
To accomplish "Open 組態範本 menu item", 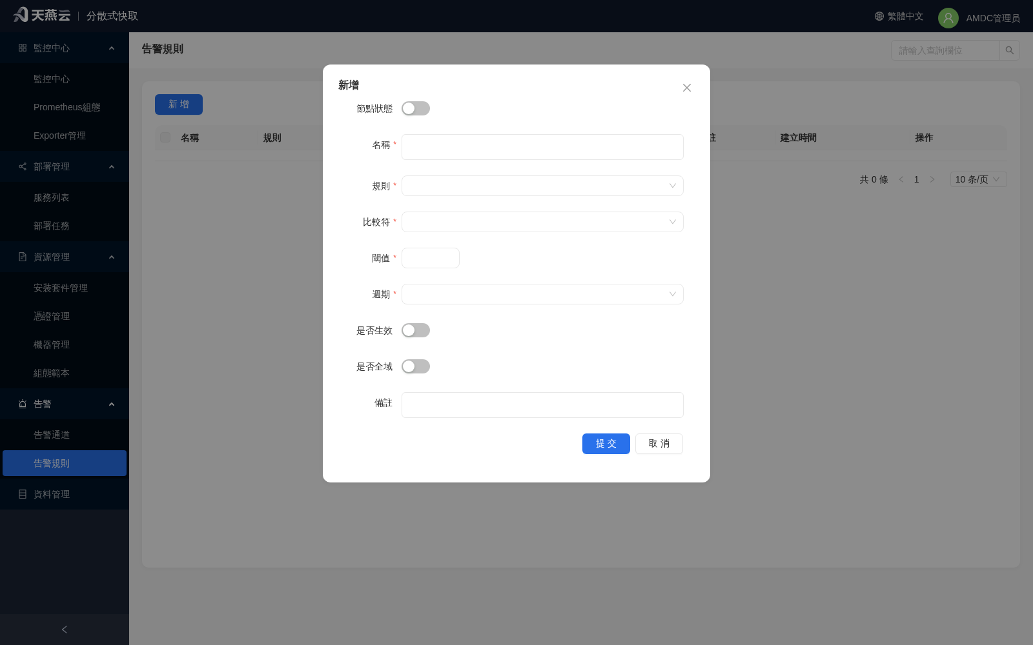I will click(x=65, y=373).
